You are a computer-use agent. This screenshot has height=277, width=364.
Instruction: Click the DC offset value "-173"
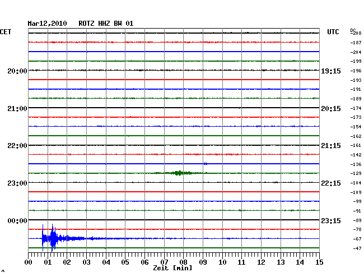tap(356, 117)
